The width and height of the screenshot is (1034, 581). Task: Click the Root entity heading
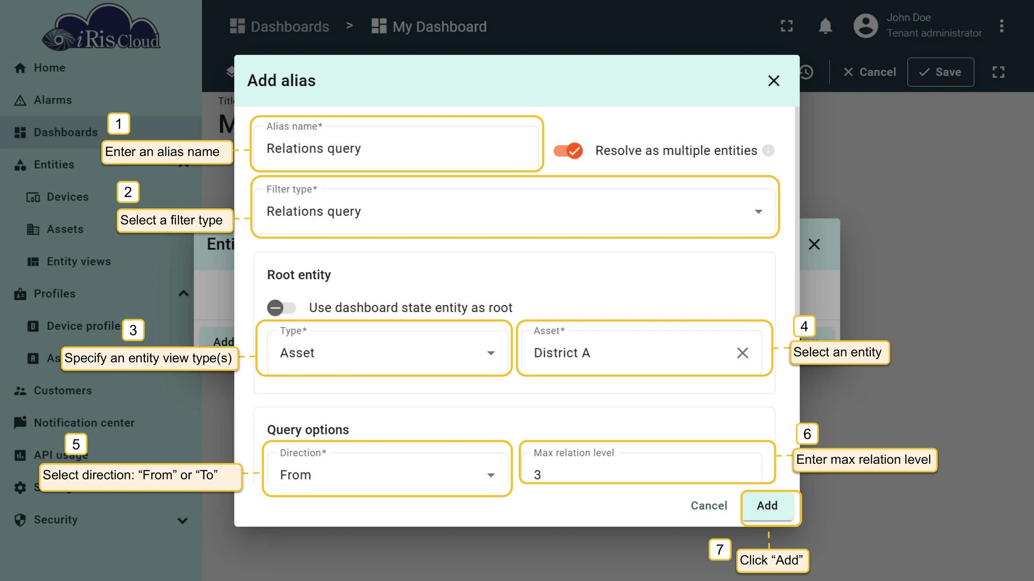299,275
